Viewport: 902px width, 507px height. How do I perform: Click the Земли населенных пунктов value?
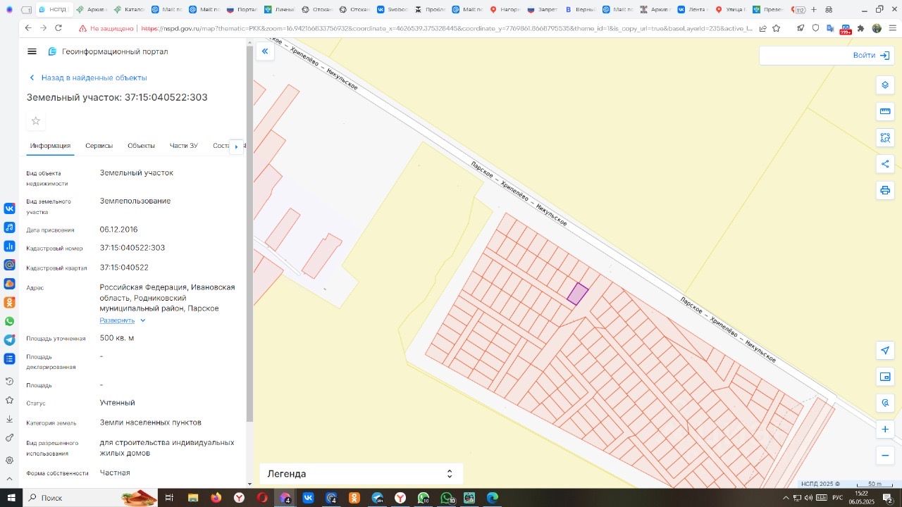[150, 423]
